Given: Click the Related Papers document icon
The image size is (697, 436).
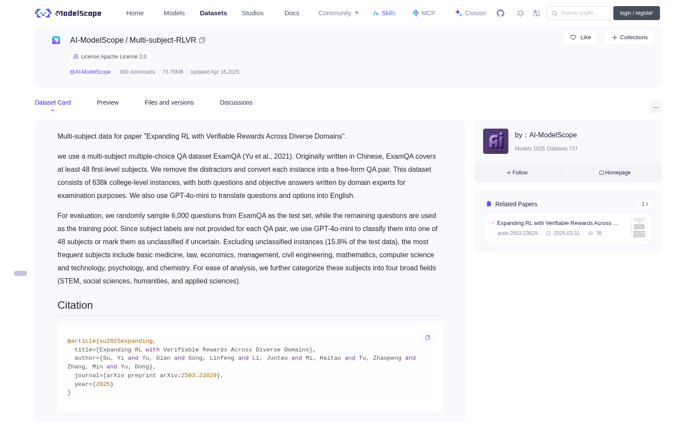Looking at the screenshot, I should click(x=489, y=204).
